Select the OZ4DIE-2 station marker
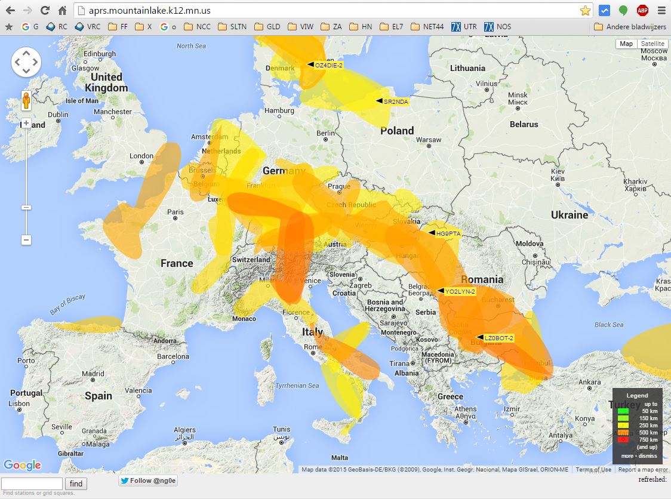The image size is (671, 499). [x=325, y=65]
